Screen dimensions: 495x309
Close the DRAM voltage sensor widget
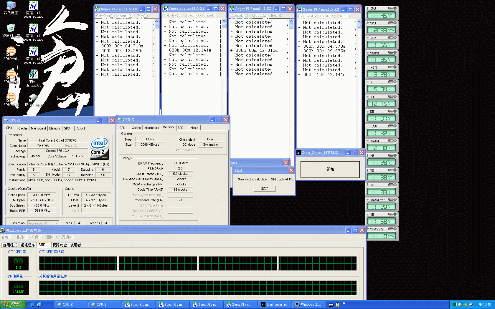(395, 141)
